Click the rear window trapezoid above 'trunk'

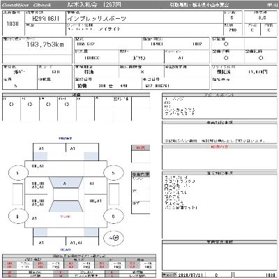coord(66,206)
